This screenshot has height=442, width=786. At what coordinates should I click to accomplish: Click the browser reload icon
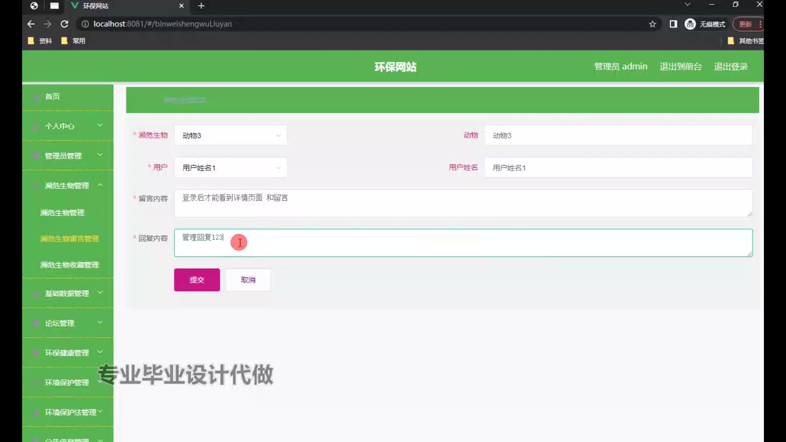point(64,24)
